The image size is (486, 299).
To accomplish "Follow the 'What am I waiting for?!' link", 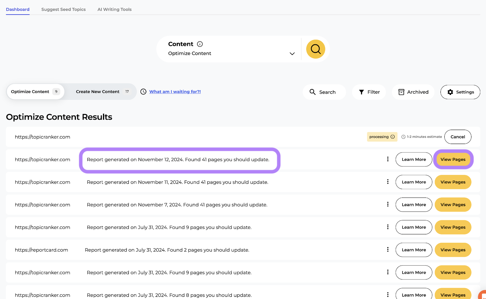I will pos(175,92).
